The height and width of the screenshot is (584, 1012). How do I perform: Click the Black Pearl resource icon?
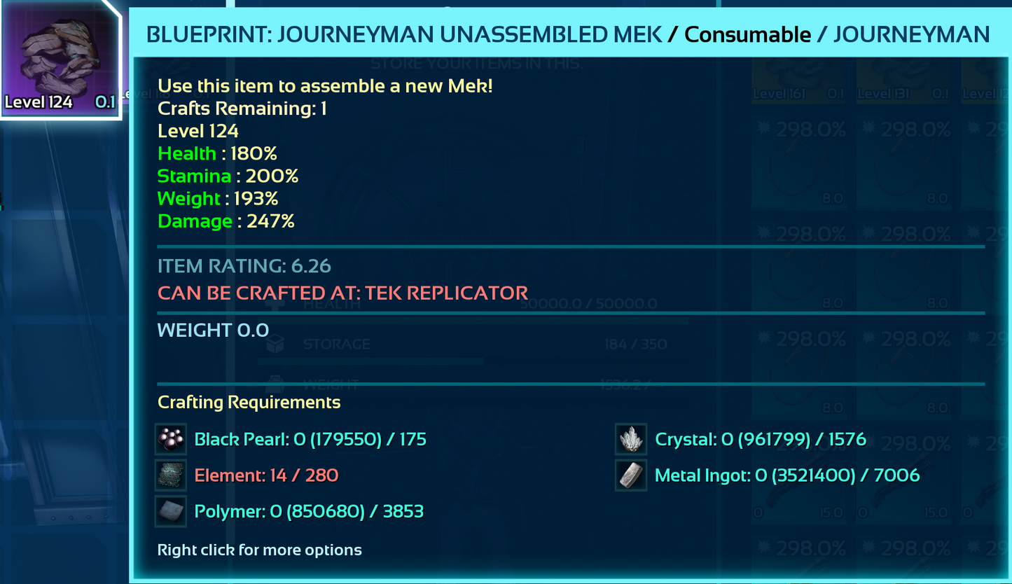(171, 440)
